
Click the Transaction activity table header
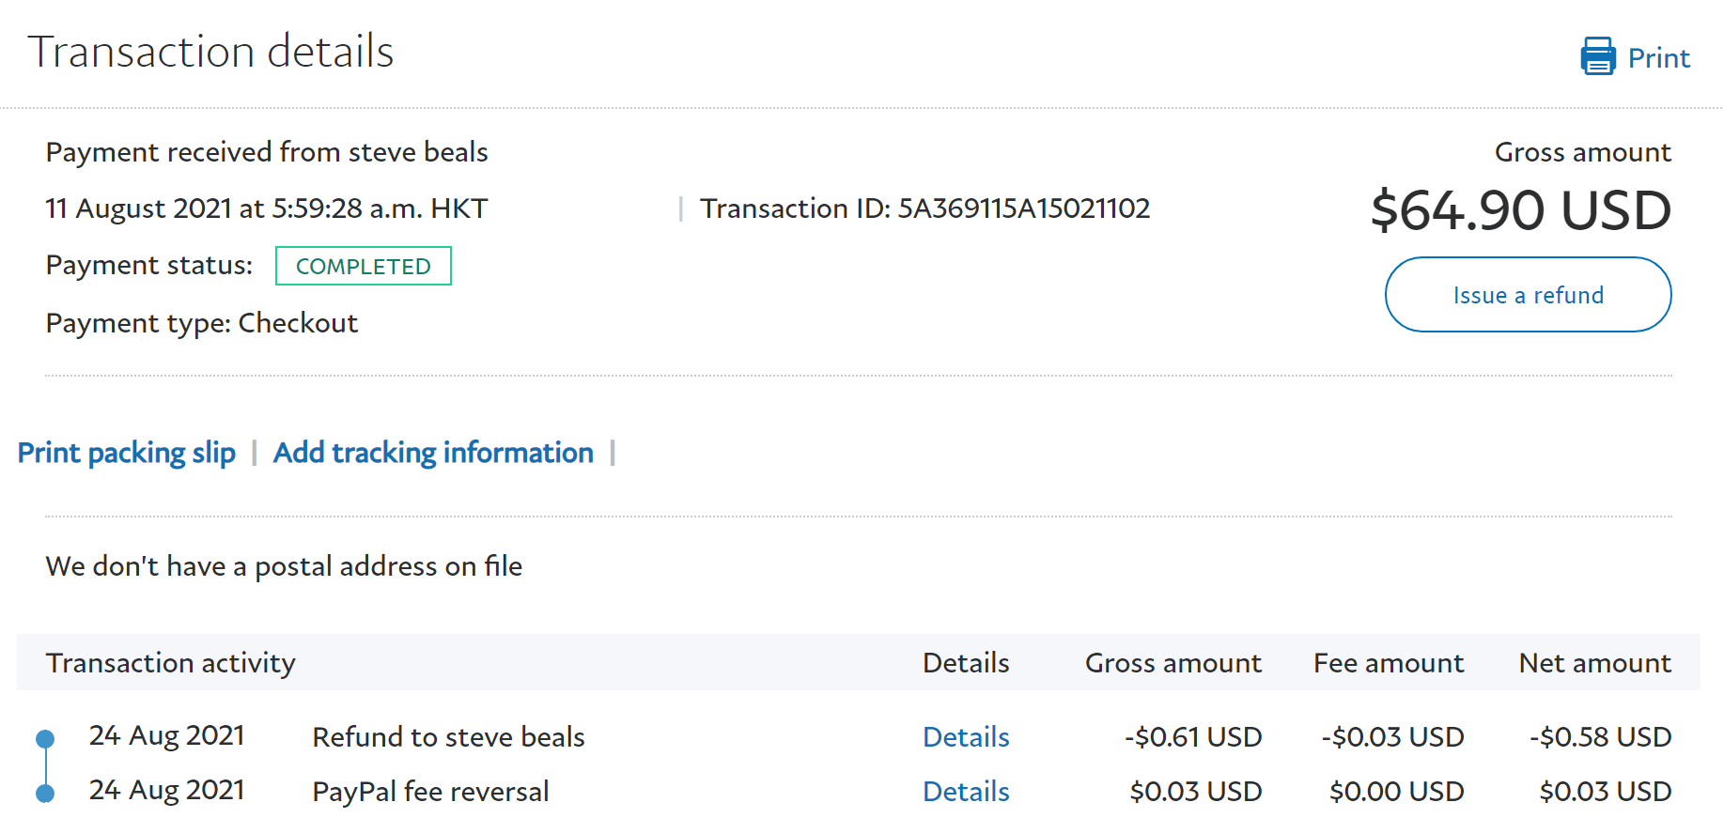coord(170,663)
